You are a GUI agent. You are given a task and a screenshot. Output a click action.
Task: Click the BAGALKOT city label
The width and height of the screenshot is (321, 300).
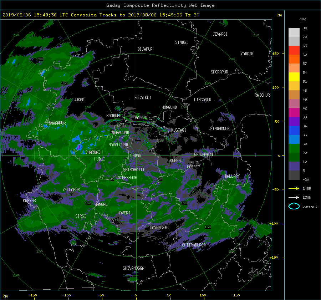(x=143, y=98)
